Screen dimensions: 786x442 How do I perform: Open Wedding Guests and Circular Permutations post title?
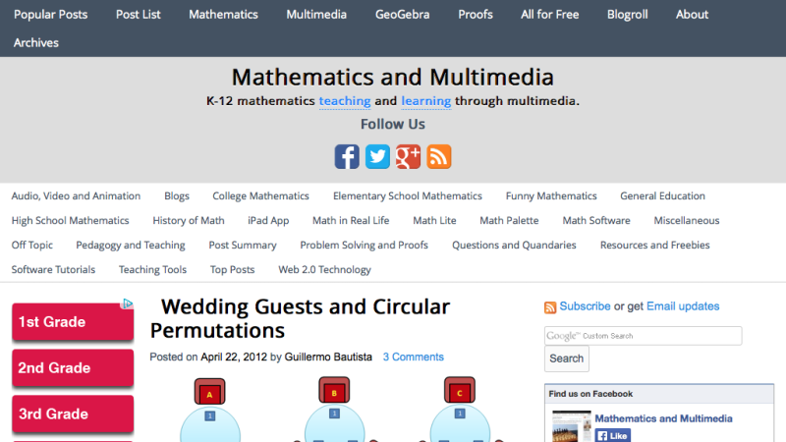point(300,318)
